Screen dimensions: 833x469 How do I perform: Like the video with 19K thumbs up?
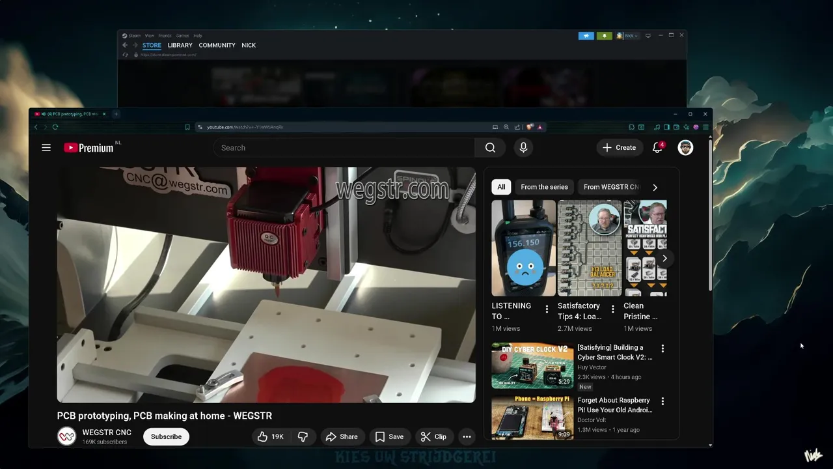271,436
